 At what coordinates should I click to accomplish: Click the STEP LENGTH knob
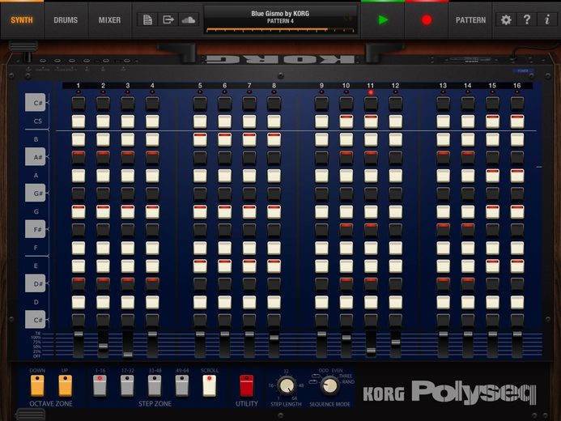click(x=287, y=385)
